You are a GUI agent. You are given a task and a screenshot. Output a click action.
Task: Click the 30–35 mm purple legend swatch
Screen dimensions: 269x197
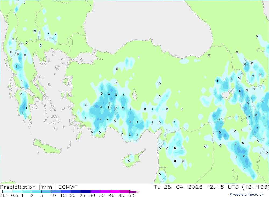[x=95, y=192]
